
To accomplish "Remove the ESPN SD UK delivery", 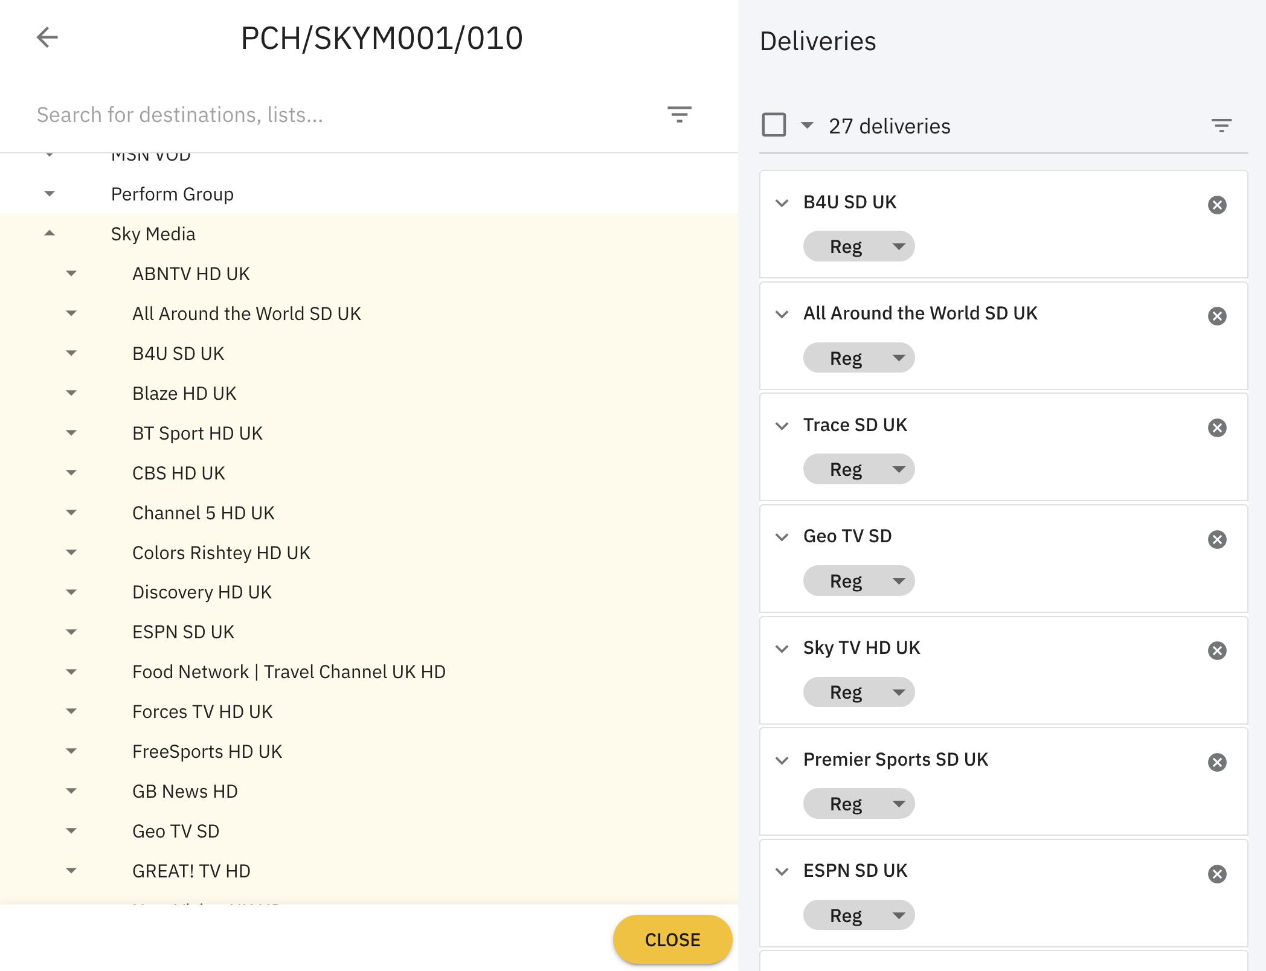I will 1217,874.
